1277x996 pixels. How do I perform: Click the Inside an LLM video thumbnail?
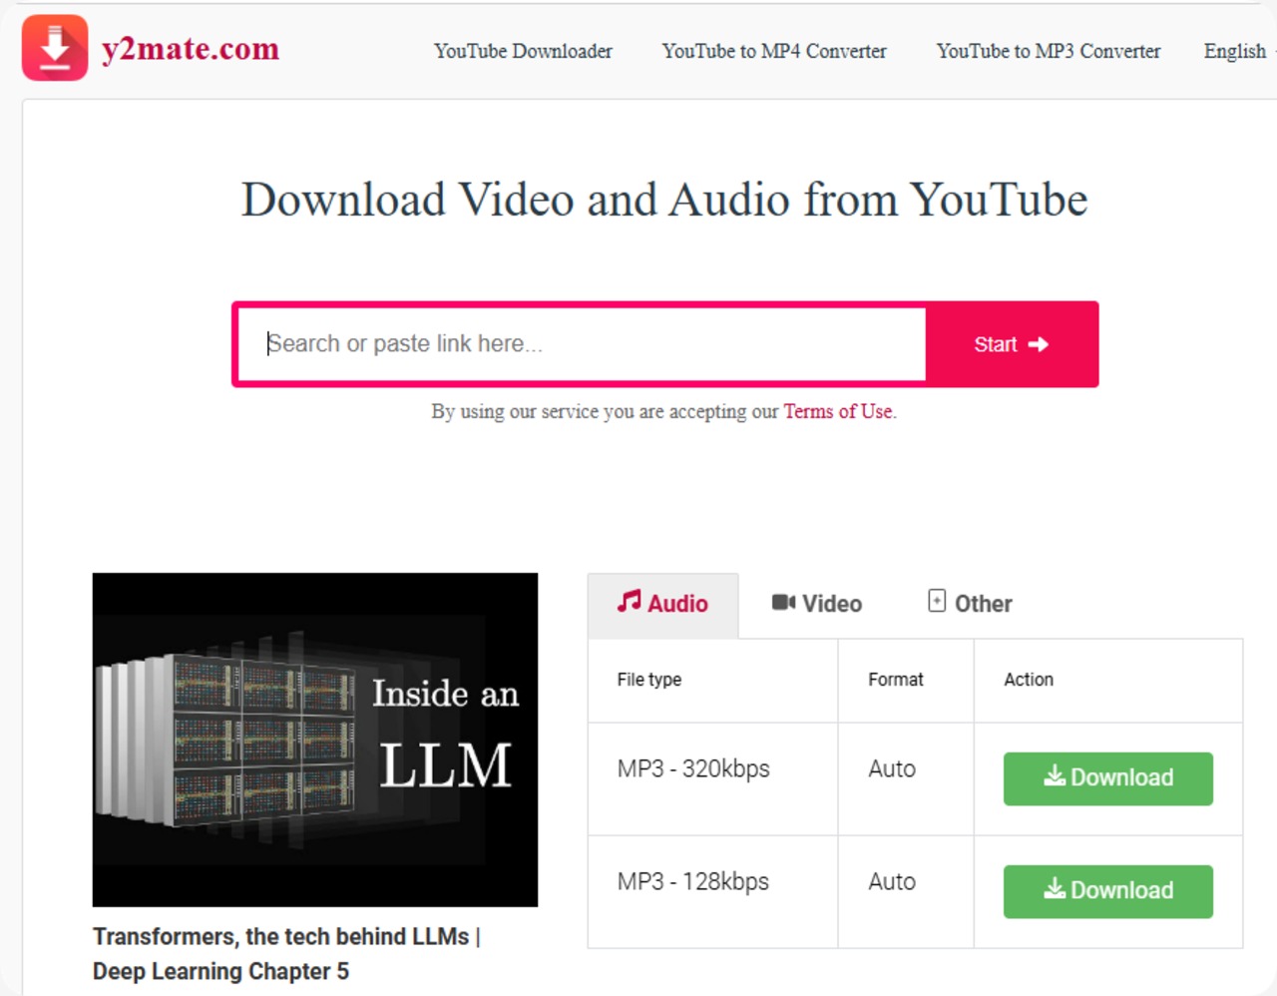(315, 740)
